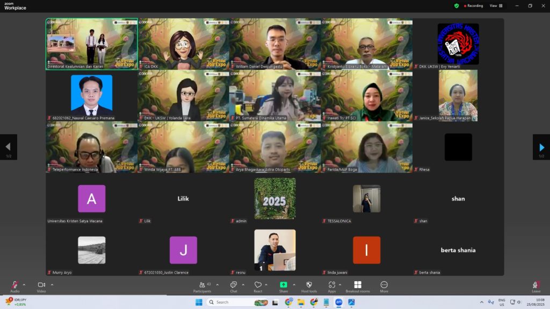Image resolution: width=550 pixels, height=309 pixels.
Task: Open Host tools shield icon
Action: pyautogui.click(x=309, y=285)
